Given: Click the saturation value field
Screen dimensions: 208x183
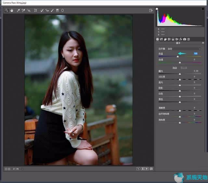Looking at the screenshot, I should (x=194, y=120).
